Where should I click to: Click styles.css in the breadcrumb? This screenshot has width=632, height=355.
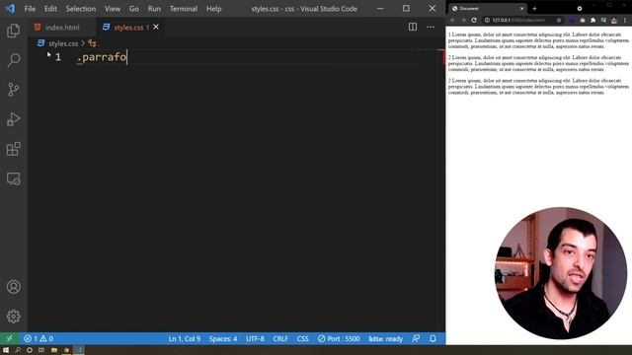[63, 43]
